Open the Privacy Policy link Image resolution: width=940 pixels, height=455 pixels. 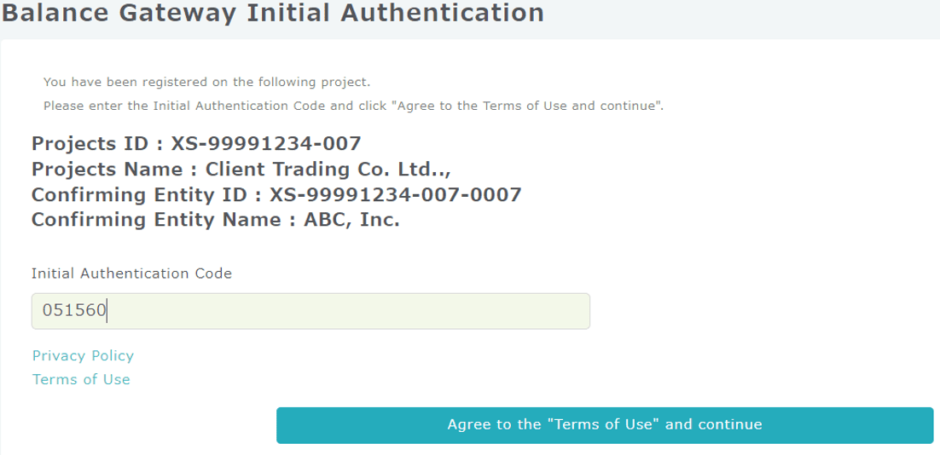tap(83, 355)
